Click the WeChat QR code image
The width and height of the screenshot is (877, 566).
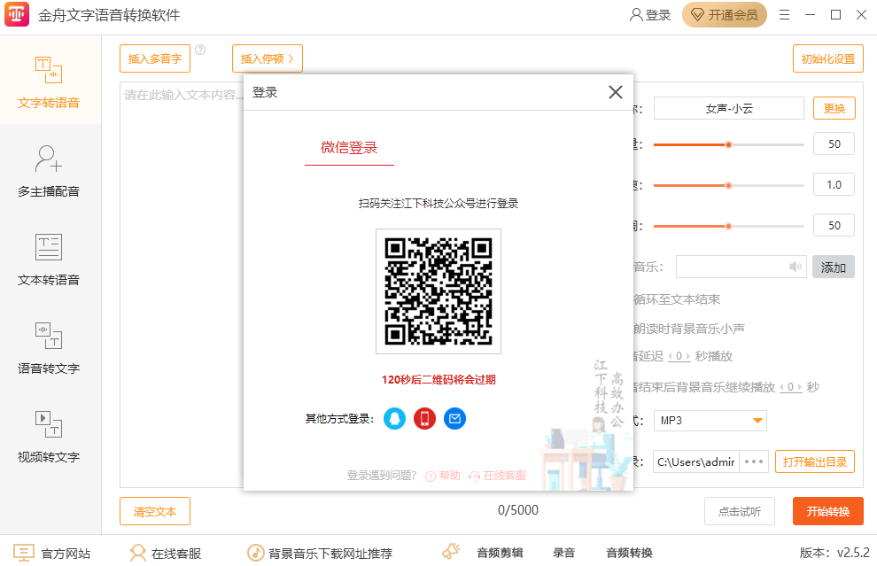[438, 291]
